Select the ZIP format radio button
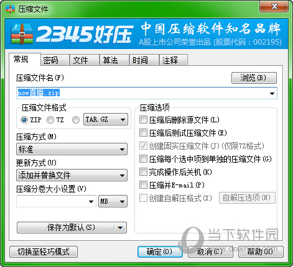This screenshot has width=293, height=267. (24, 120)
